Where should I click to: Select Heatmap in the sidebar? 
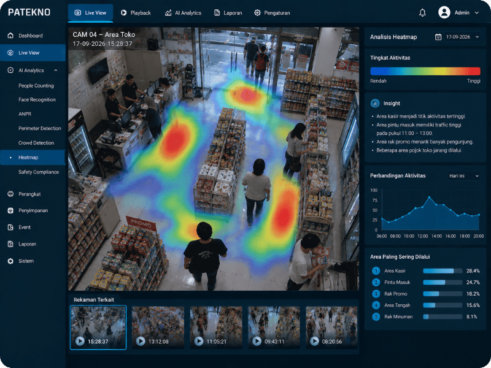(33, 158)
